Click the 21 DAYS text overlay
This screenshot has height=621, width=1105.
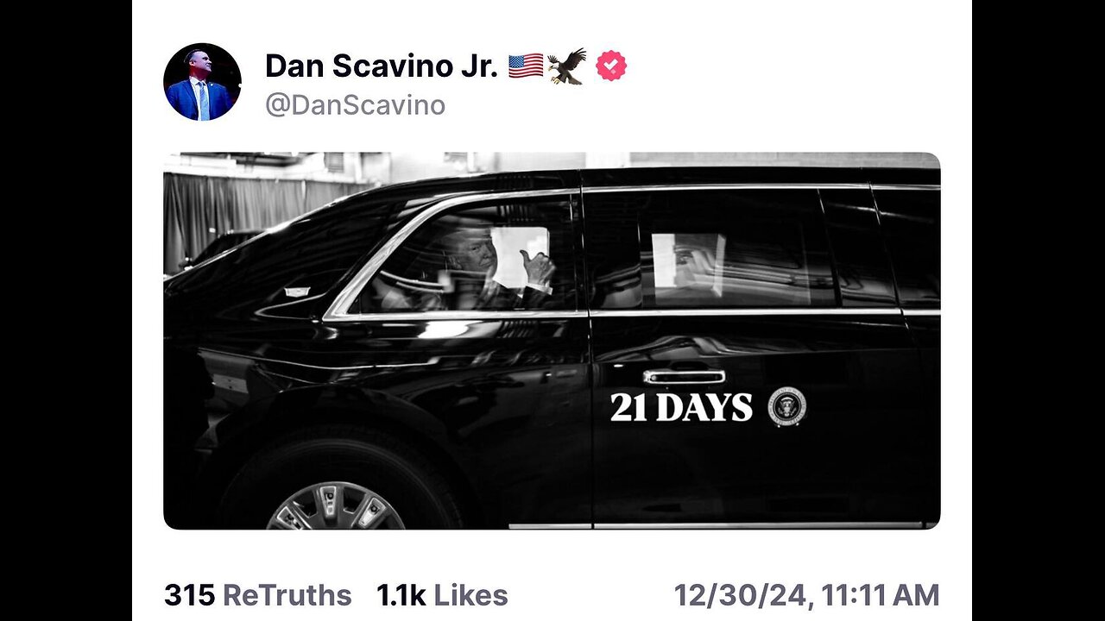[x=681, y=407]
